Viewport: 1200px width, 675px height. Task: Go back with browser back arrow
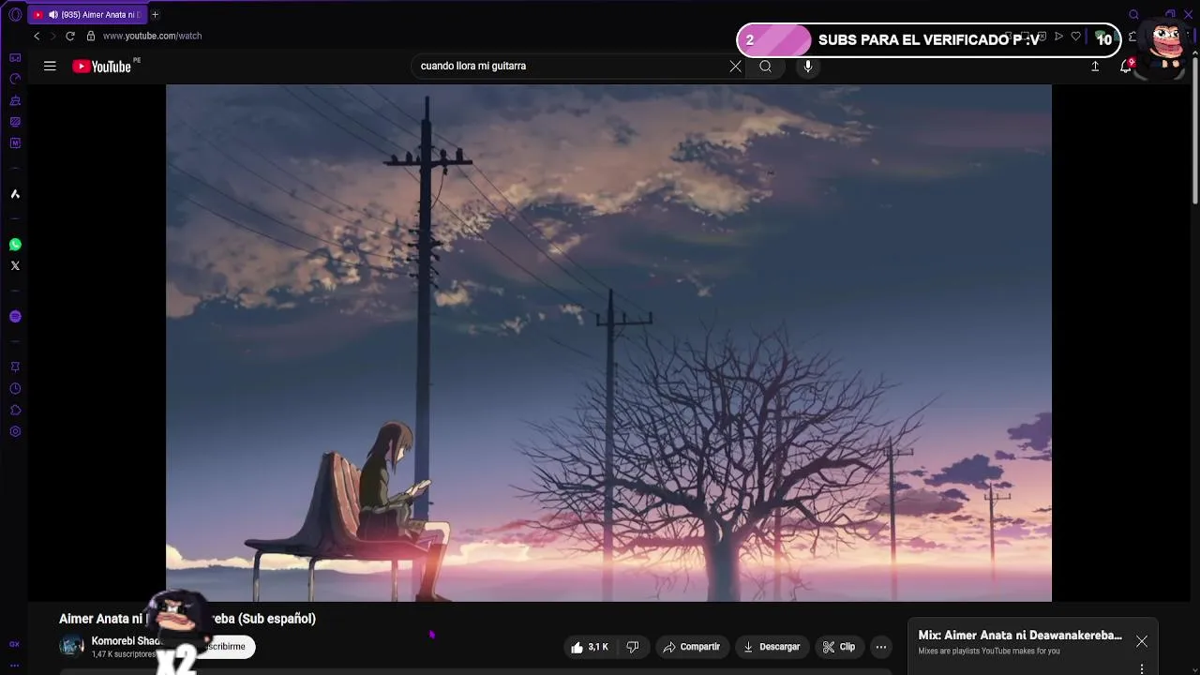[37, 36]
